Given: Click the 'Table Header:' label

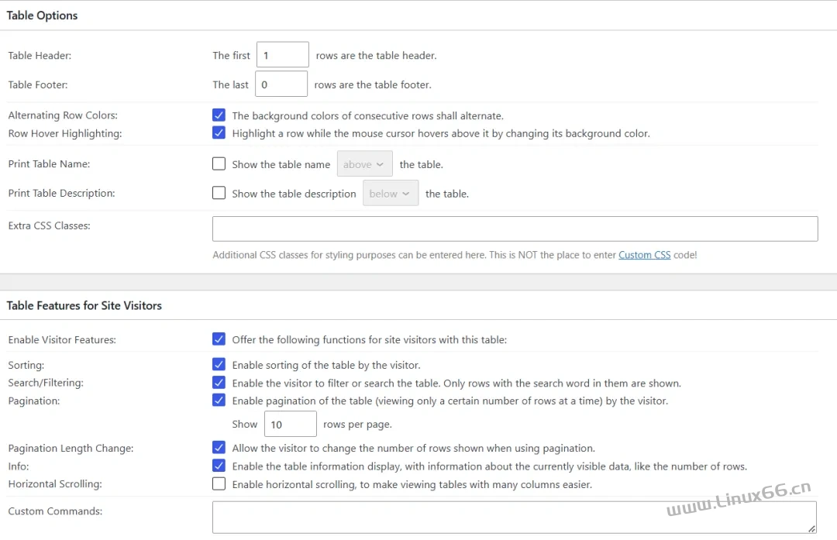Looking at the screenshot, I should click(40, 56).
